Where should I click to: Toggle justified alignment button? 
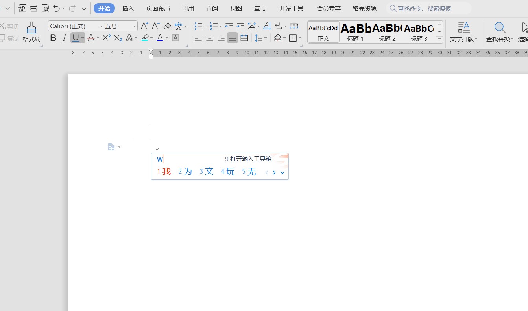(233, 38)
